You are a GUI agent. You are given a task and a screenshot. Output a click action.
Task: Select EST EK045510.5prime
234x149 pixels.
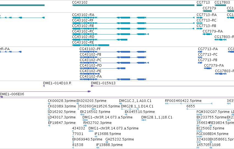coord(140,112)
